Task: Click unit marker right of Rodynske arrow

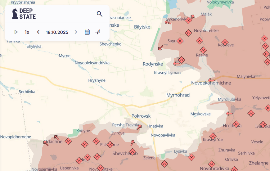Action: point(182,60)
